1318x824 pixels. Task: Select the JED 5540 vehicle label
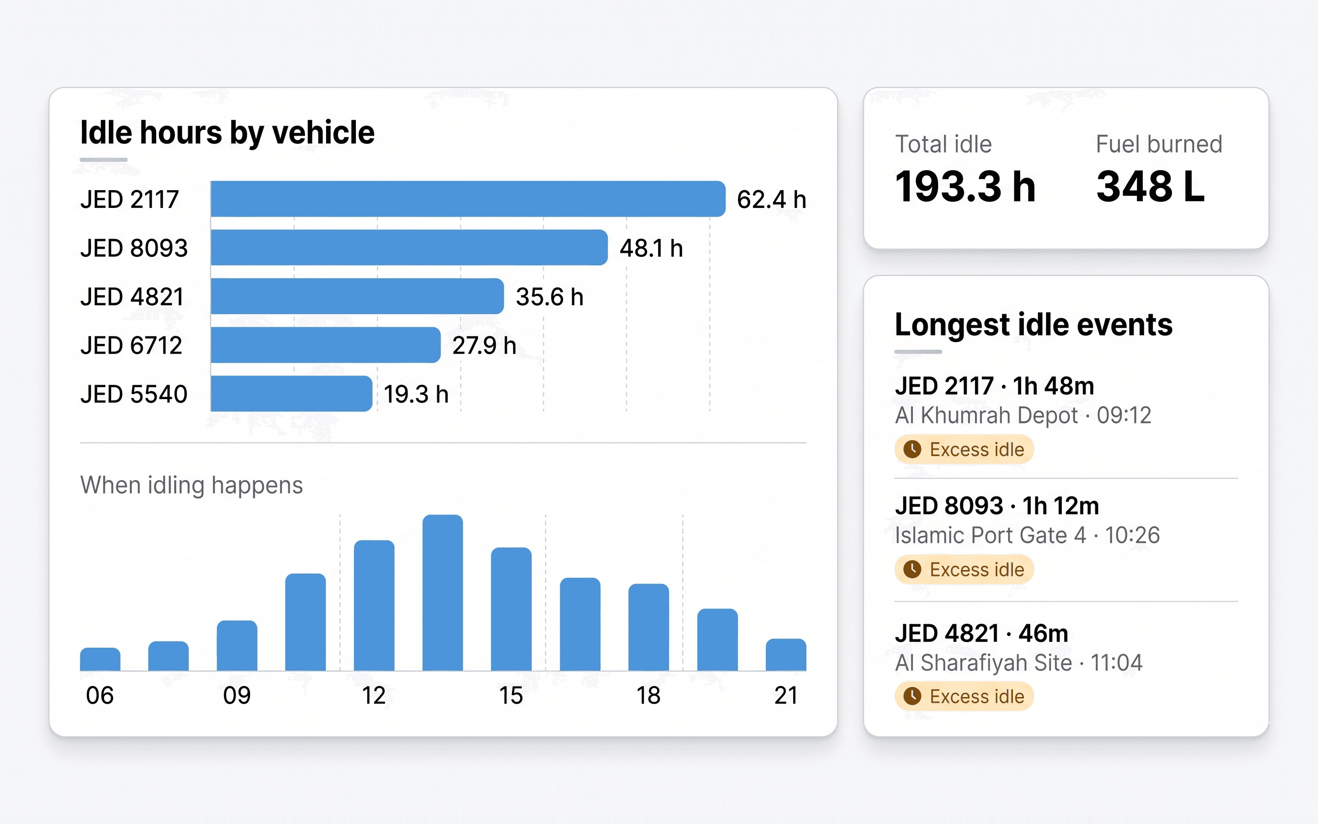tap(134, 394)
